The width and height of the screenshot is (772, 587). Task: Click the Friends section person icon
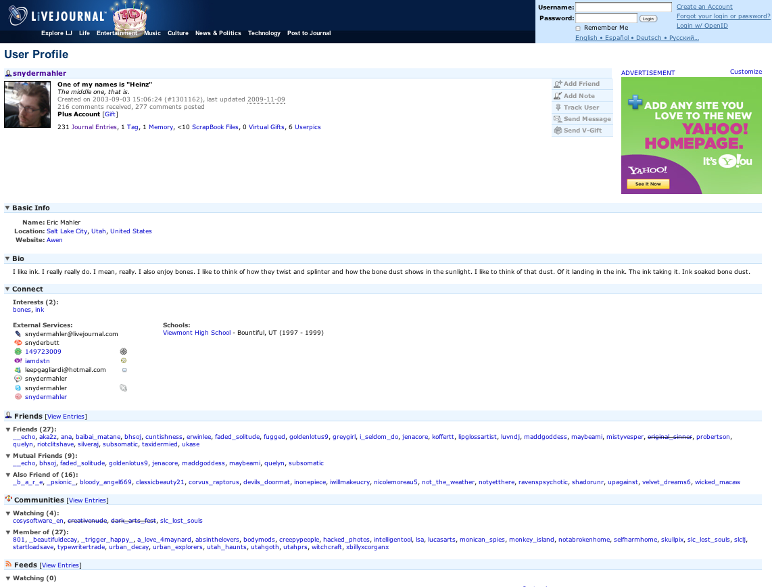[x=8, y=416]
